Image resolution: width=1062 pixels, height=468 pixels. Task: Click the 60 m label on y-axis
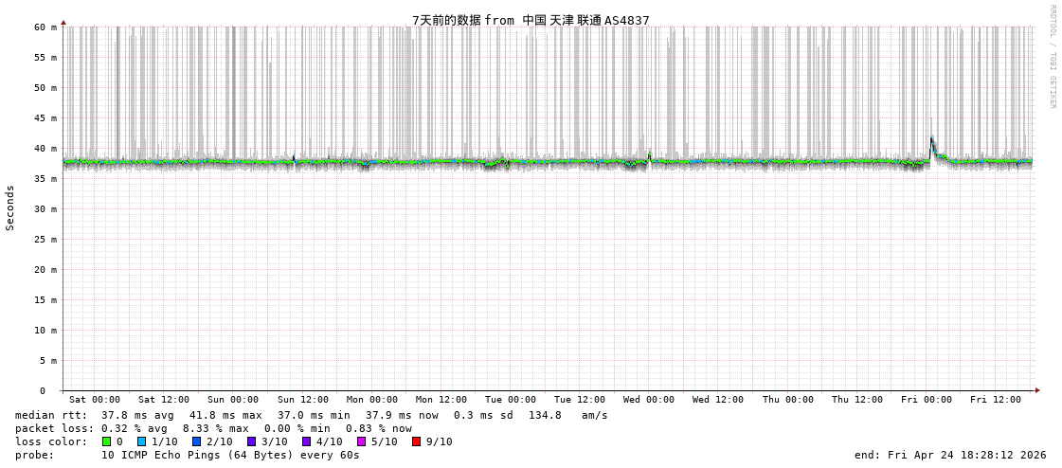coord(46,27)
